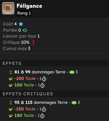109x121 pixels.
Task: Click the green 150 Tacle effect text
Action: click(x=24, y=116)
